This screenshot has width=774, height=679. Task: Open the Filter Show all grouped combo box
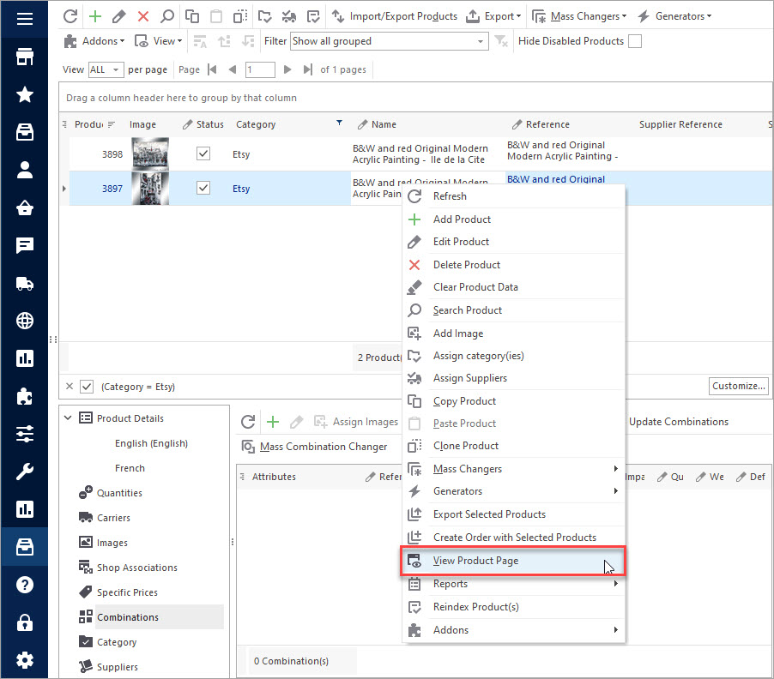coord(389,41)
